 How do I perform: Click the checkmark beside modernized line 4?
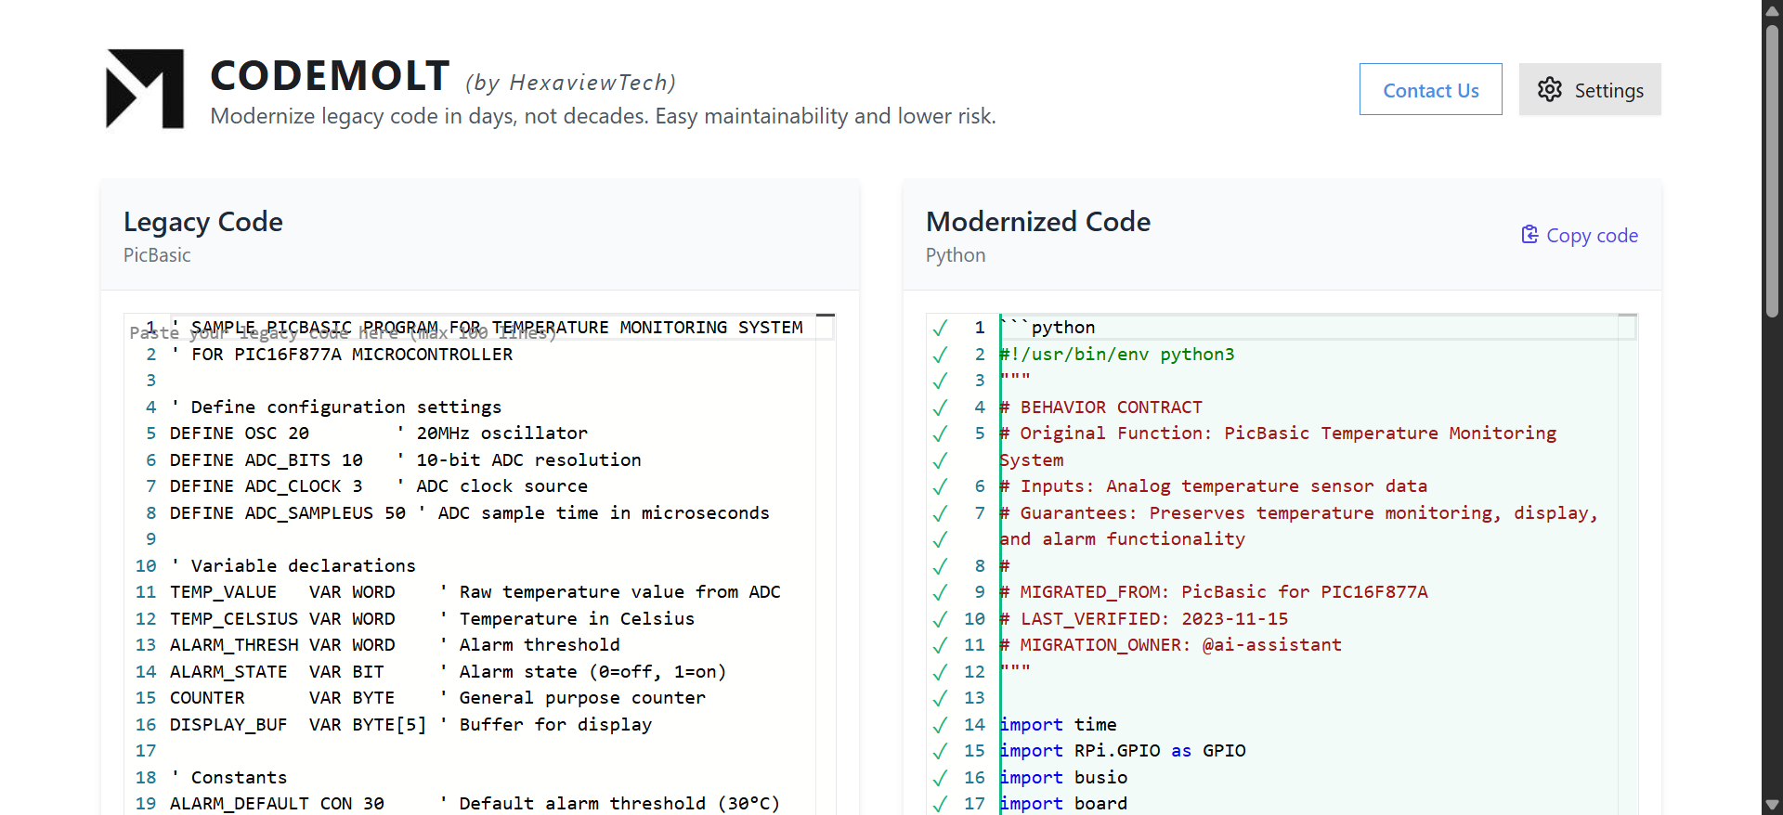pyautogui.click(x=940, y=407)
